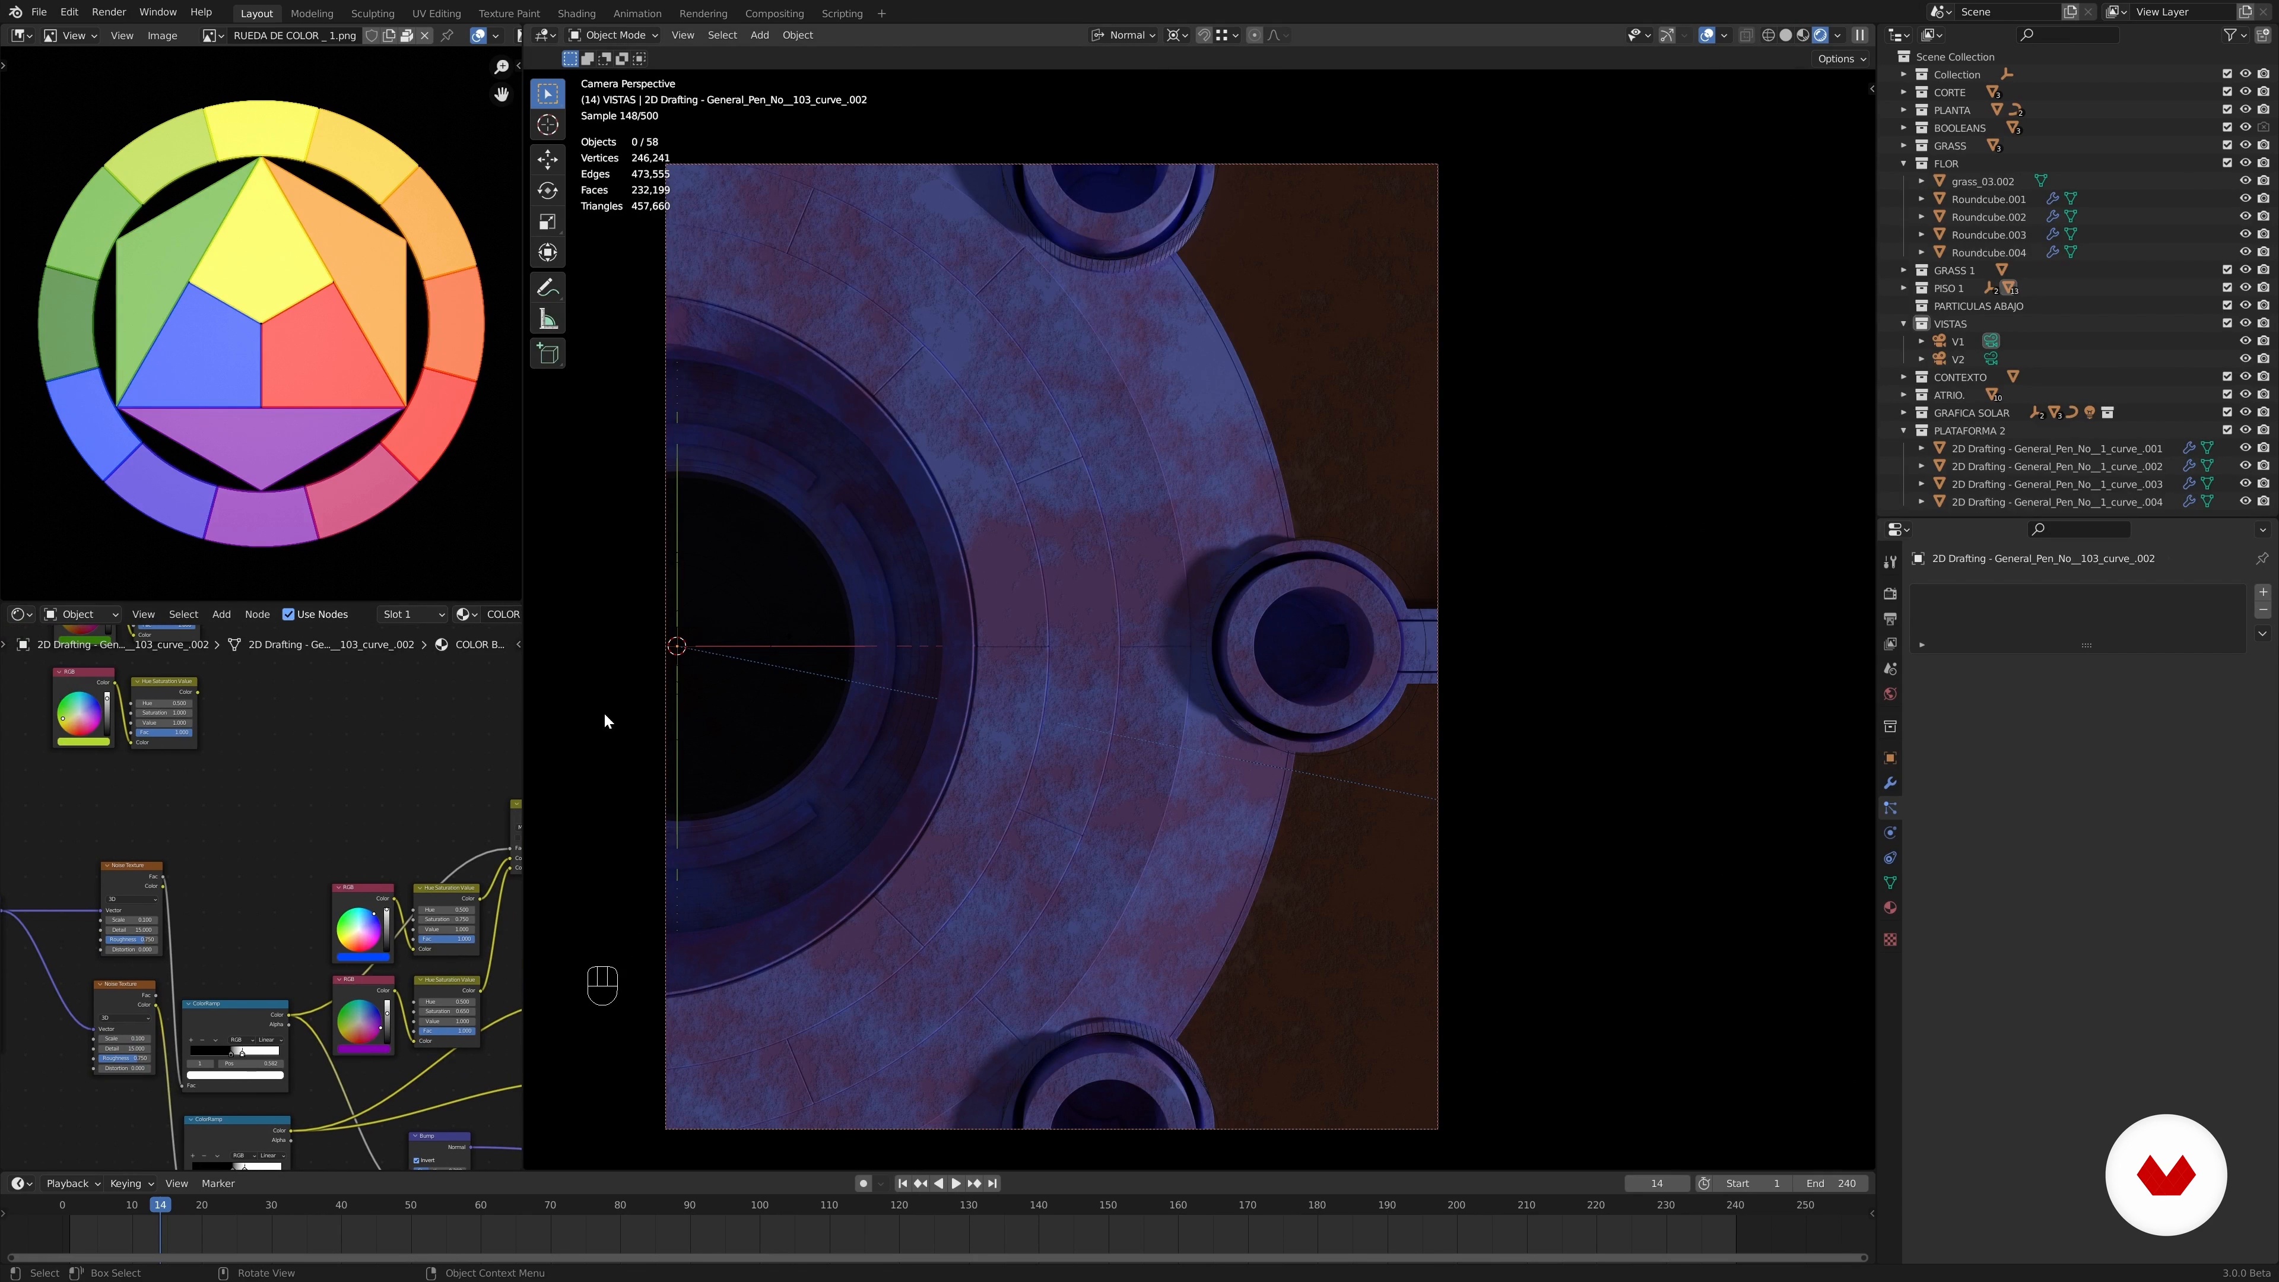Image resolution: width=2279 pixels, height=1282 pixels.
Task: Open the File menu
Action: coord(39,12)
